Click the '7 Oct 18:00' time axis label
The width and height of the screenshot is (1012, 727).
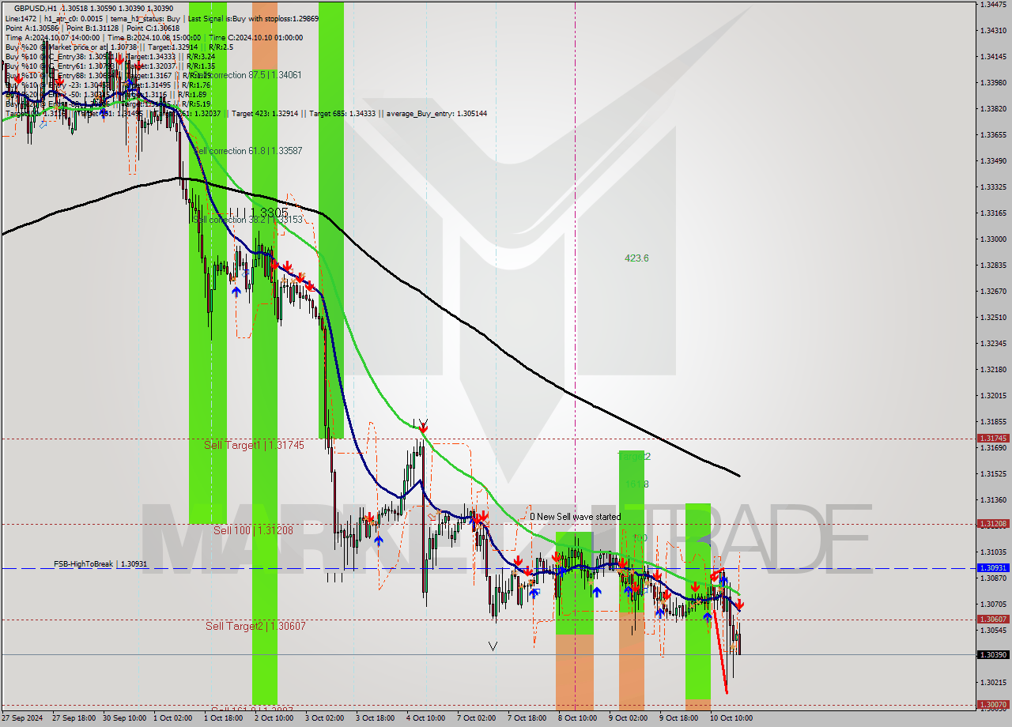[x=527, y=718]
